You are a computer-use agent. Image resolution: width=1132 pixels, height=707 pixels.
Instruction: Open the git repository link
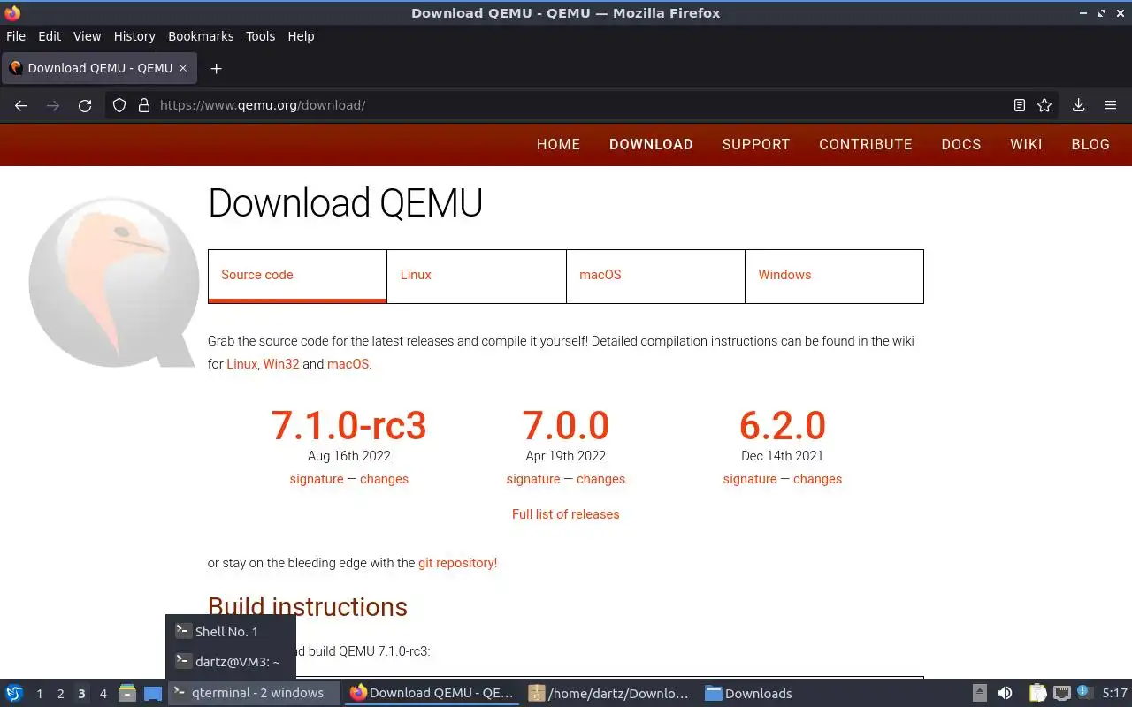coord(457,563)
